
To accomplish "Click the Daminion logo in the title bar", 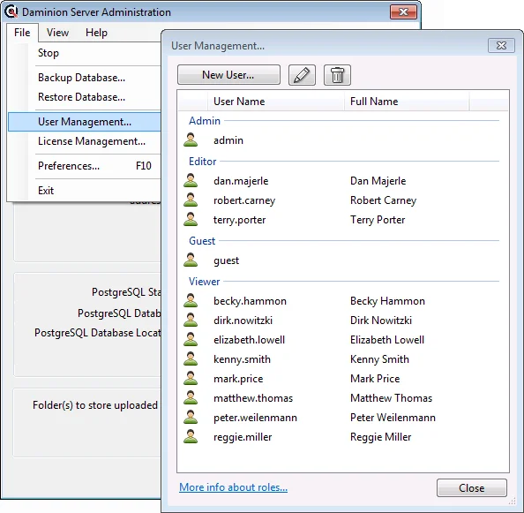I will click(11, 11).
